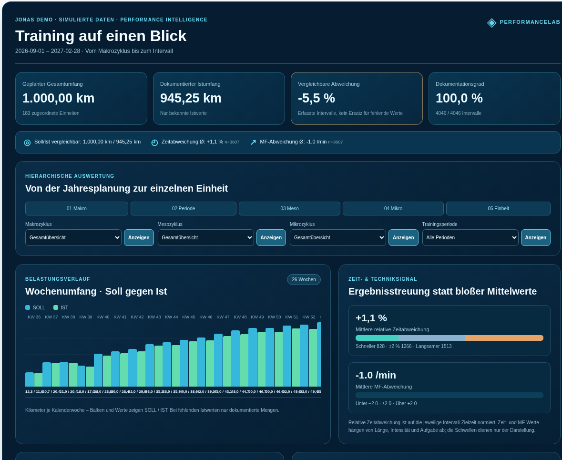Open the Mesozyklus dropdown
562x460 pixels.
pyautogui.click(x=206, y=238)
